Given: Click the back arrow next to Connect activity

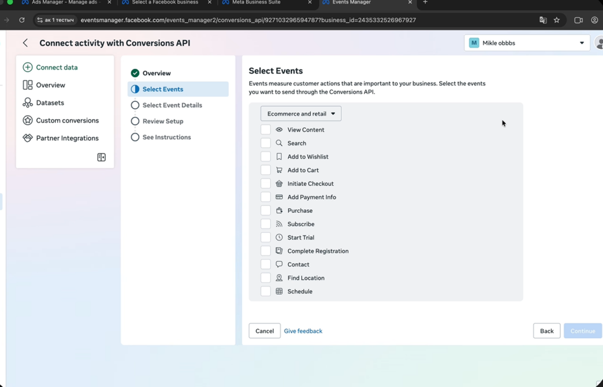Looking at the screenshot, I should point(25,42).
